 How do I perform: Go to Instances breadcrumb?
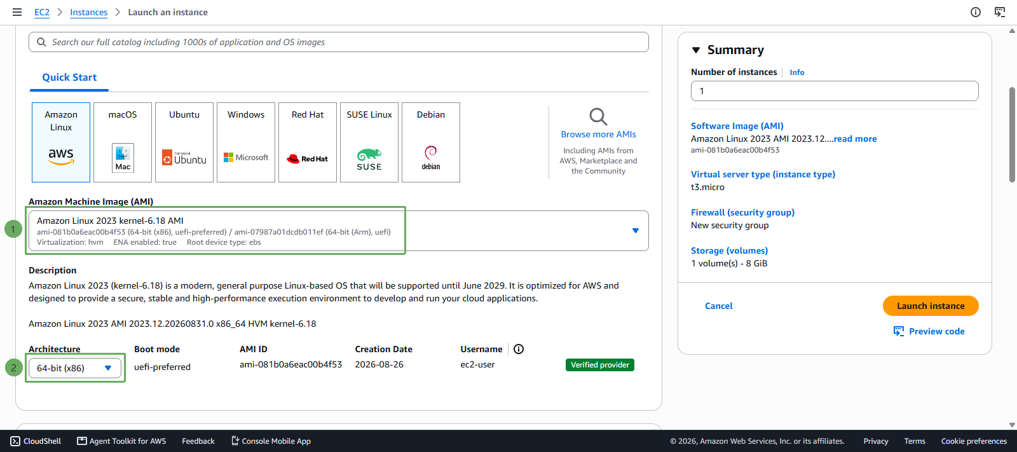coord(88,12)
